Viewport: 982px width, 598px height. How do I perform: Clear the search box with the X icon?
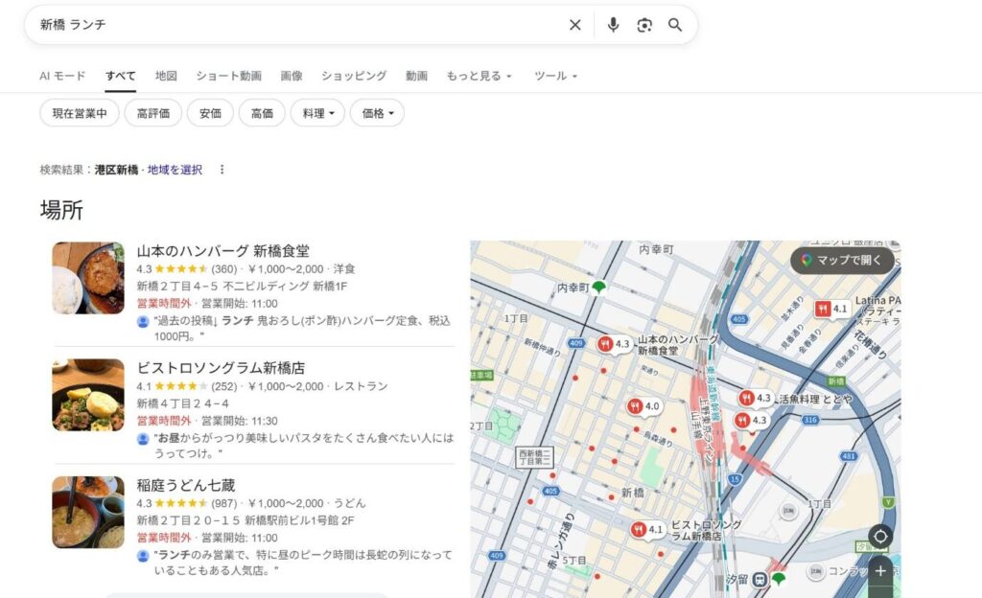click(x=575, y=25)
